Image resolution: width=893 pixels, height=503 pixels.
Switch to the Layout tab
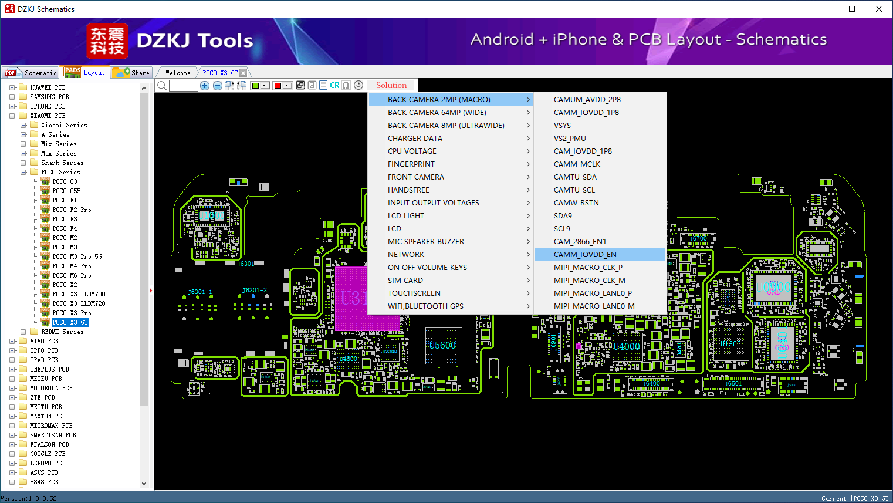84,72
